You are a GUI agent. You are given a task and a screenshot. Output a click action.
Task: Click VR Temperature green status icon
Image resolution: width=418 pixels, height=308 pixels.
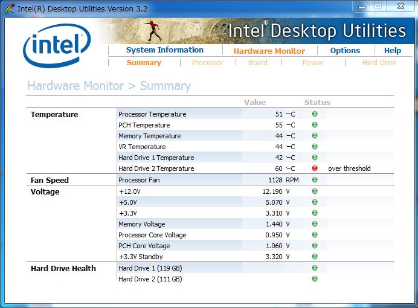(x=315, y=147)
